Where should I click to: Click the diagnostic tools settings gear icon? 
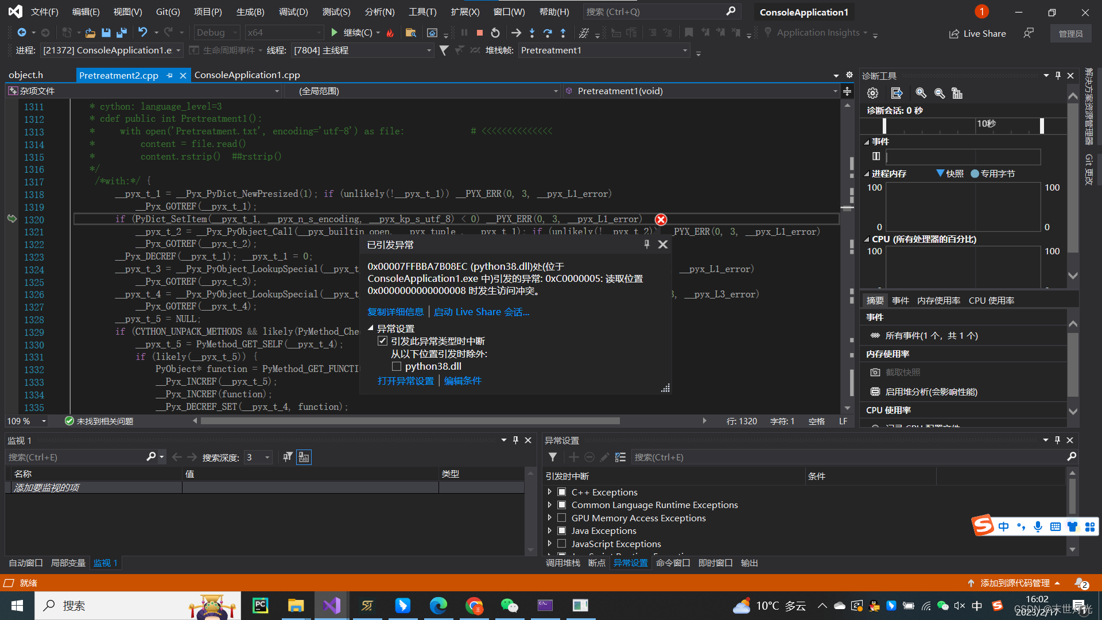pyautogui.click(x=872, y=93)
